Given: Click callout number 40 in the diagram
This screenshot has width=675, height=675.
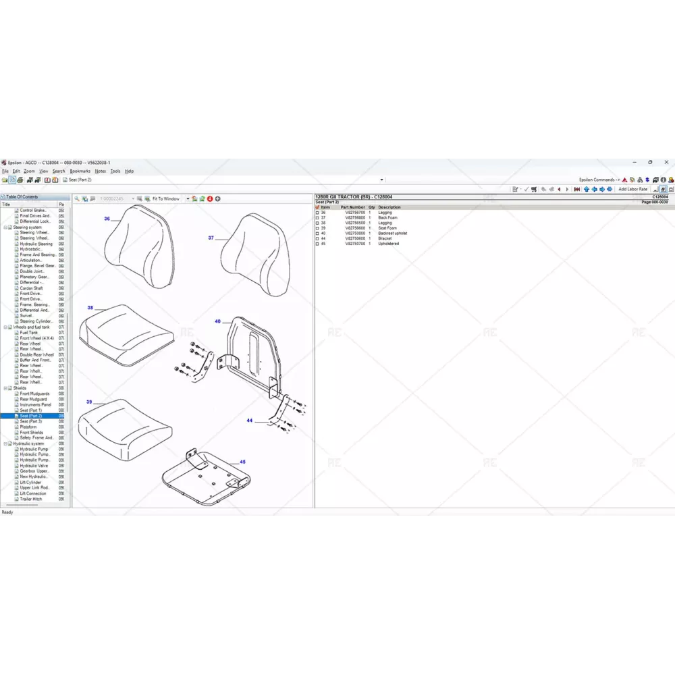Looking at the screenshot, I should click(x=217, y=321).
